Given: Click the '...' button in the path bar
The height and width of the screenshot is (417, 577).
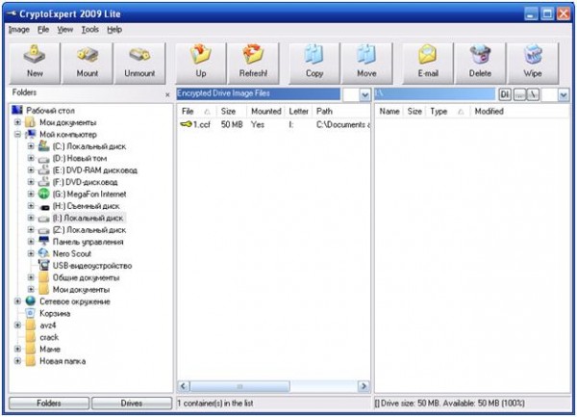Looking at the screenshot, I should click(519, 94).
